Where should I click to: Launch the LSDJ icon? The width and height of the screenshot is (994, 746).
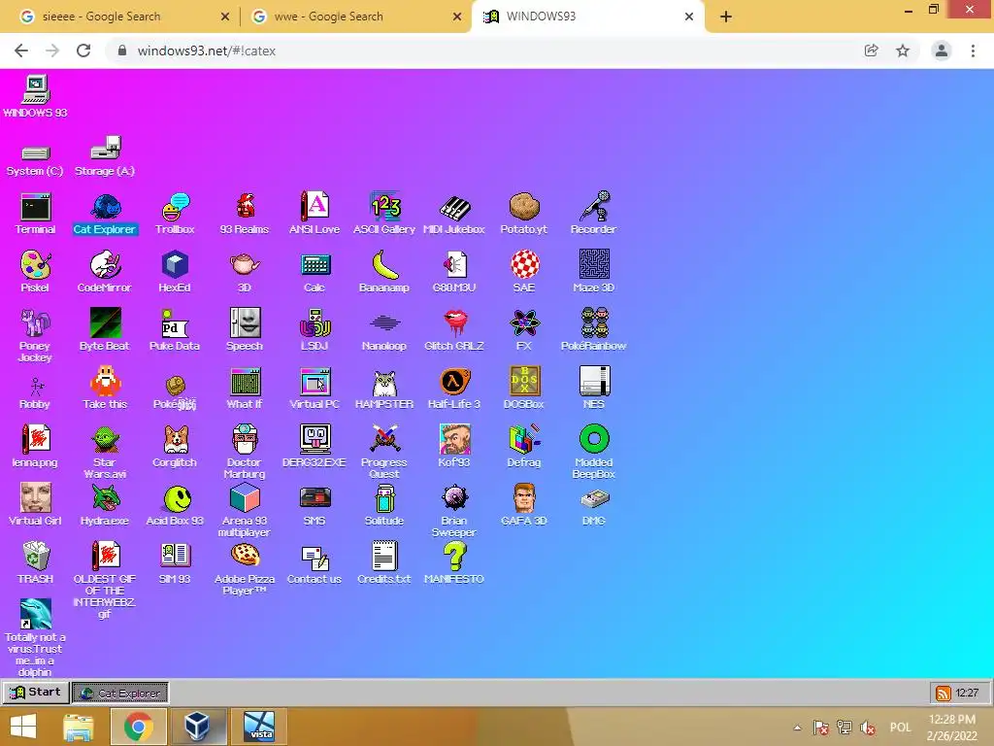point(315,329)
